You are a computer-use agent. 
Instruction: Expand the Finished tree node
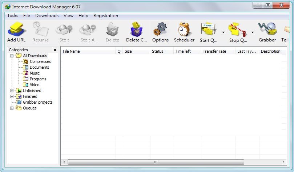(12, 96)
